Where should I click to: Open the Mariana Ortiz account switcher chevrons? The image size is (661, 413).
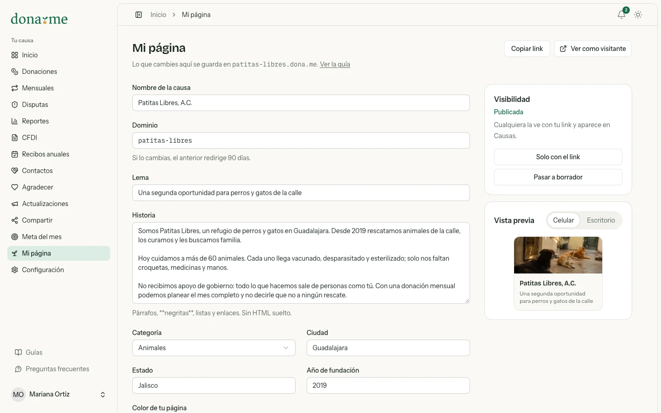[103, 395]
